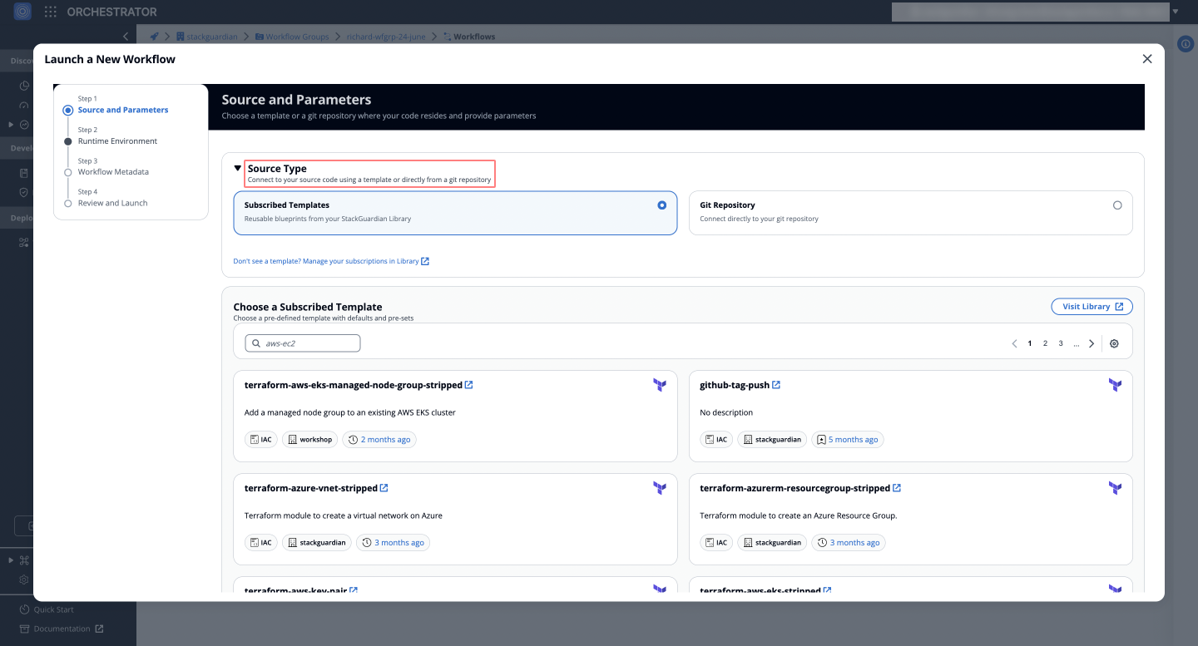1198x646 pixels.
Task: Expand the sidebar item beside connector icon
Action: pos(11,560)
